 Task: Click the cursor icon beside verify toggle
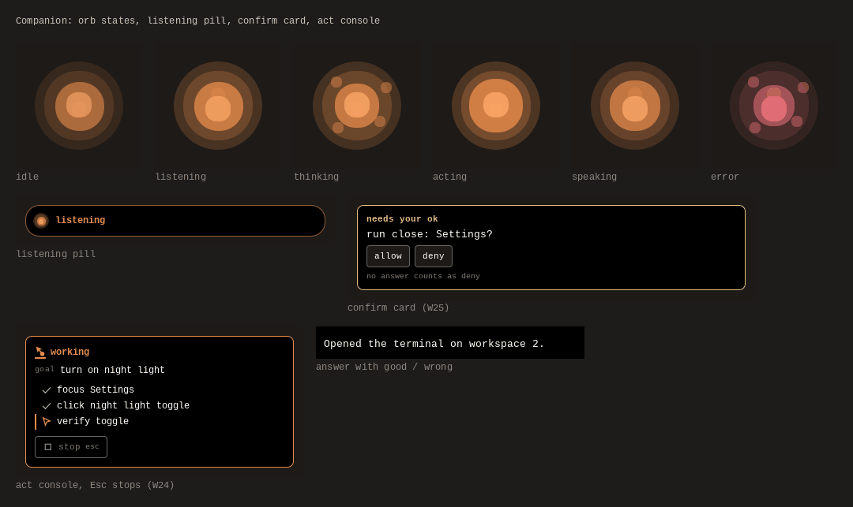(x=47, y=422)
